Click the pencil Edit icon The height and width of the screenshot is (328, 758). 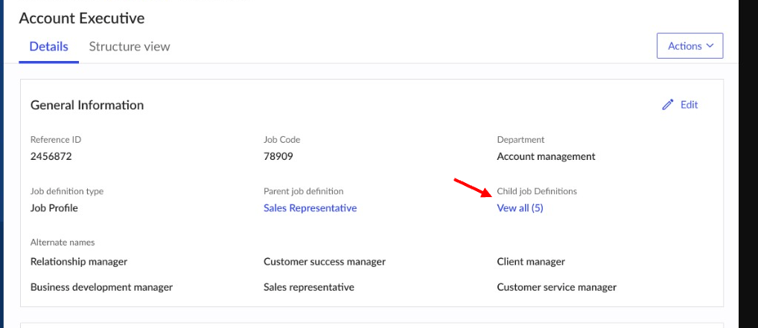click(668, 105)
